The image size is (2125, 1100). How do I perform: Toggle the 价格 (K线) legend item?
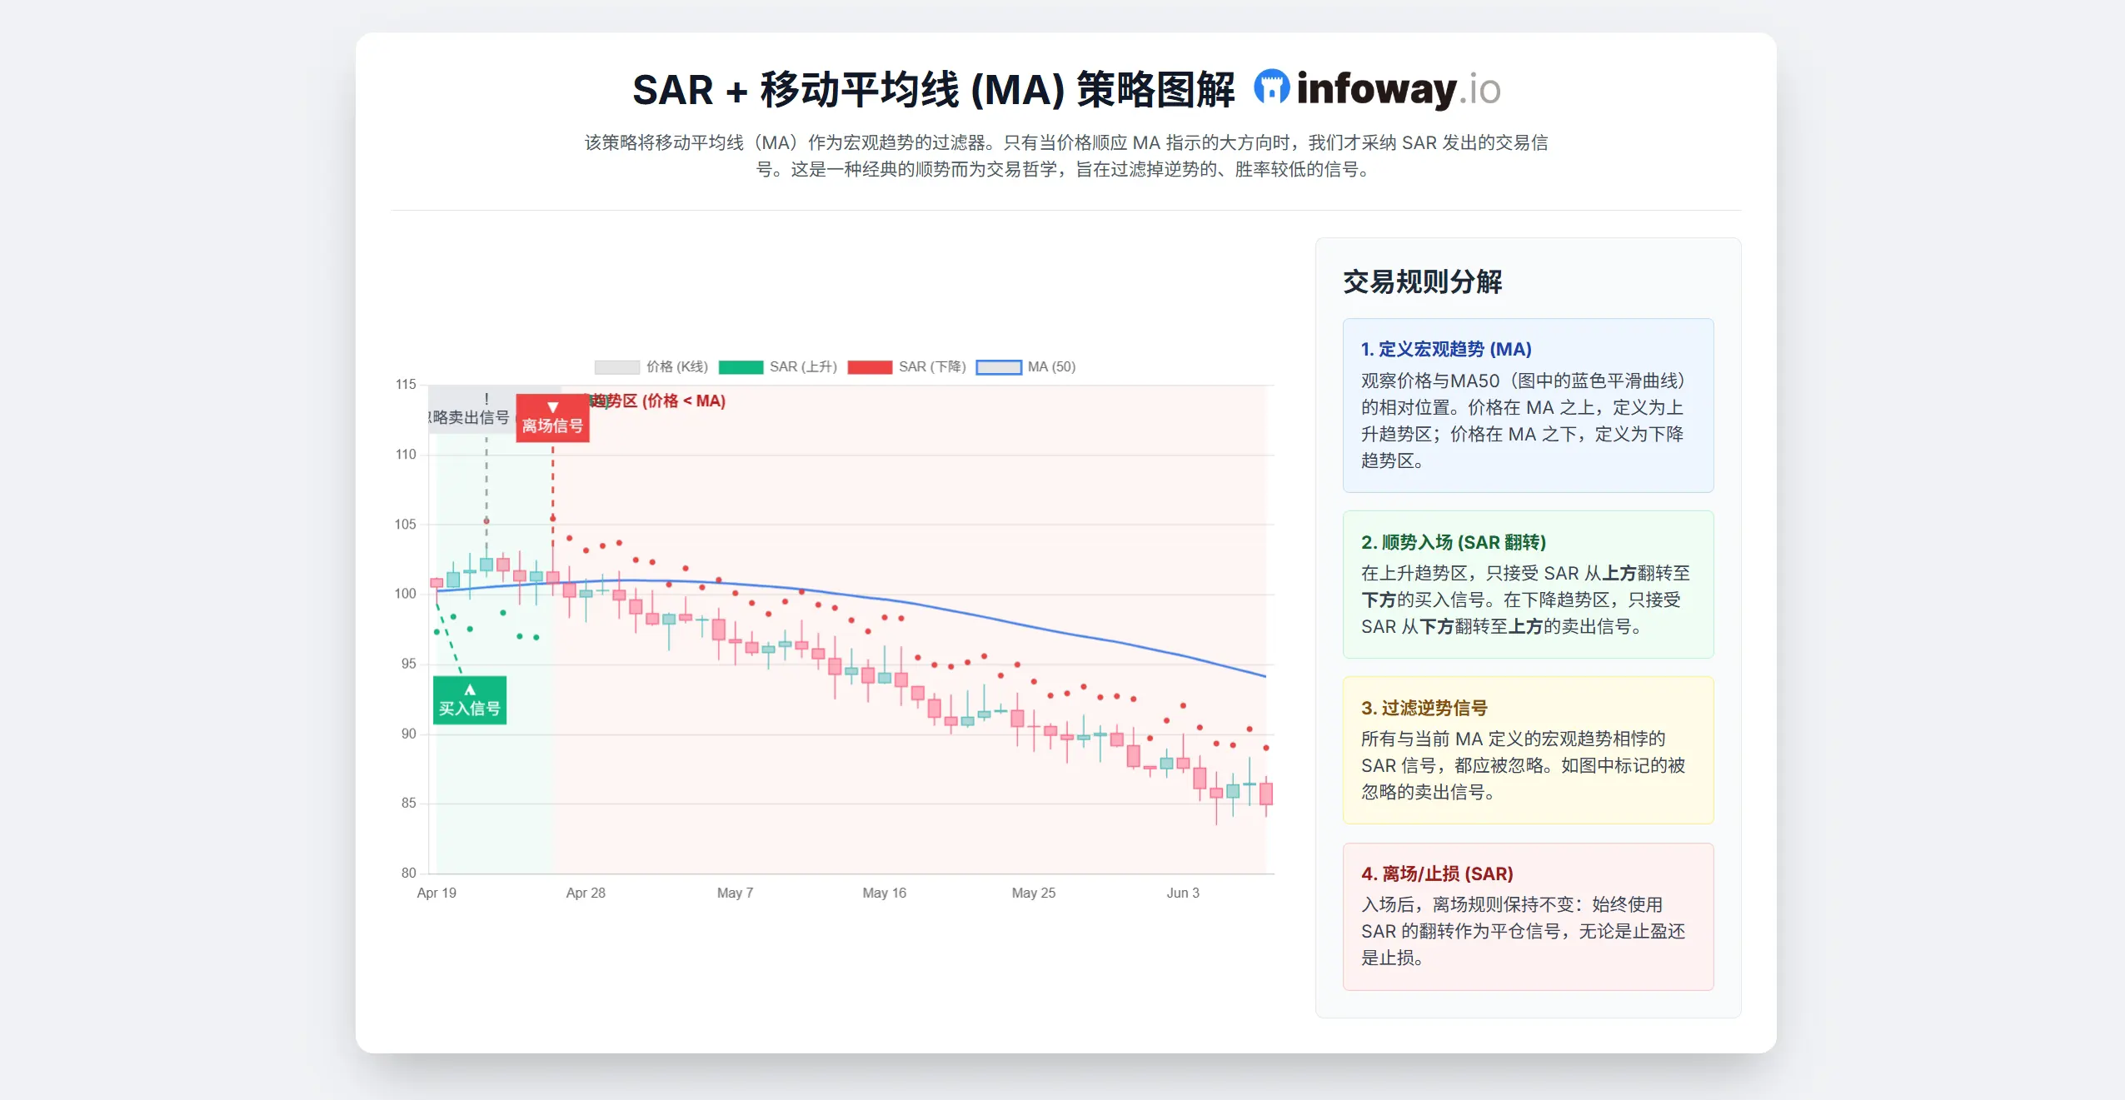pyautogui.click(x=676, y=367)
